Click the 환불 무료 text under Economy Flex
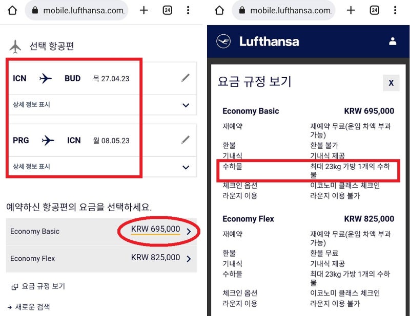The height and width of the screenshot is (316, 410). click(324, 253)
